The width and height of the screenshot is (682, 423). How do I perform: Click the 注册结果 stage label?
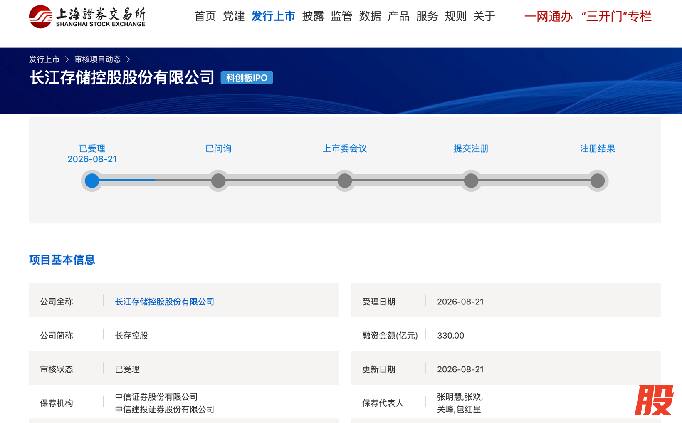pyautogui.click(x=598, y=148)
